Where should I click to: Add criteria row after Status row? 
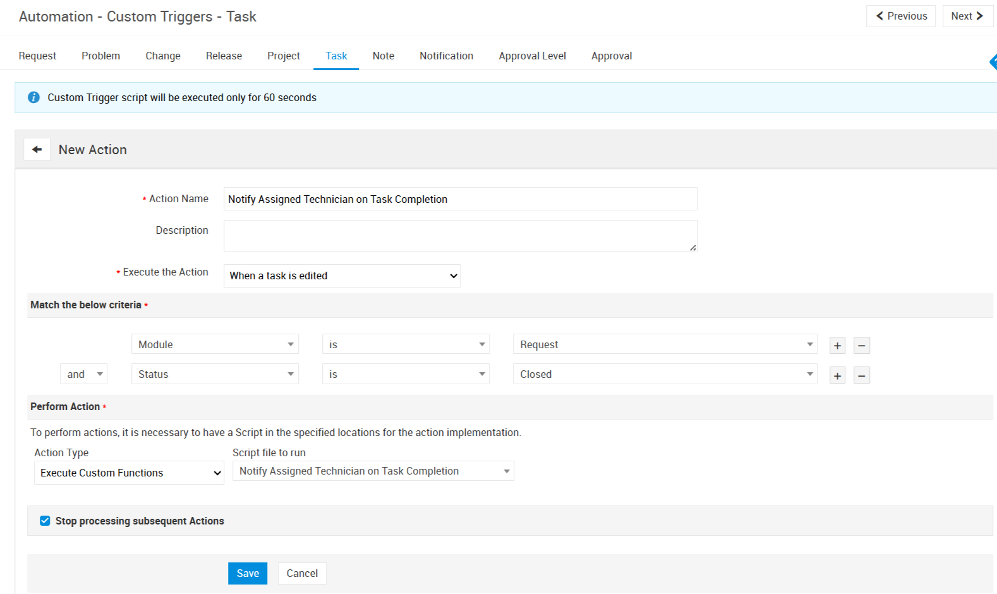coord(837,375)
